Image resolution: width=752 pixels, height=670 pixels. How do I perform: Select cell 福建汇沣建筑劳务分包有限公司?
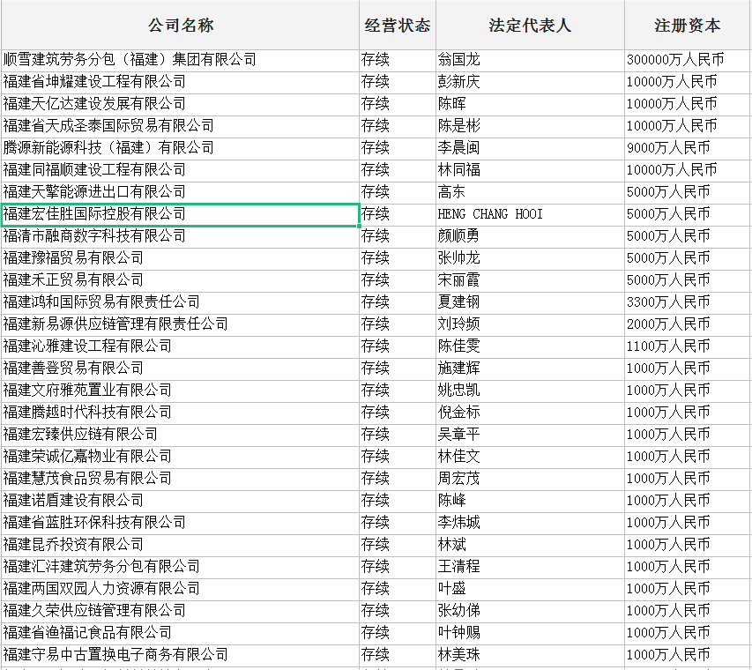click(x=181, y=568)
